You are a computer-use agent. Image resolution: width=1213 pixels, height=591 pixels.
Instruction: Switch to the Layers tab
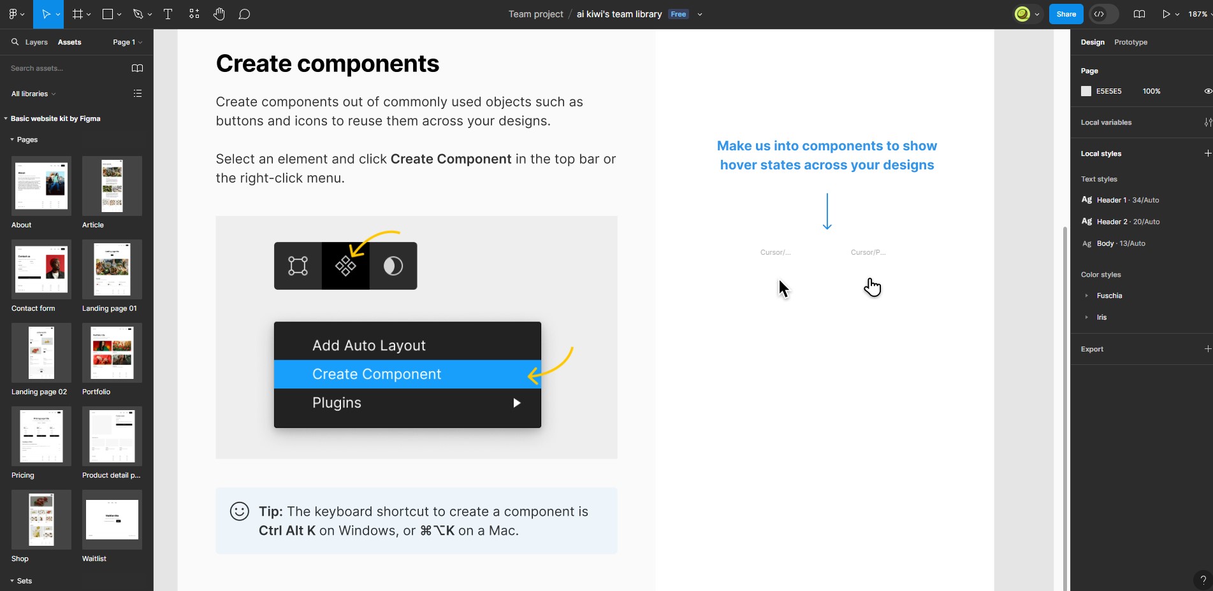[x=36, y=42]
